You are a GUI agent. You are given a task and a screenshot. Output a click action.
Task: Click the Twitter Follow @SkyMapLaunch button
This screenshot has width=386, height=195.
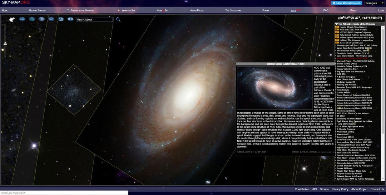(x=346, y=3)
